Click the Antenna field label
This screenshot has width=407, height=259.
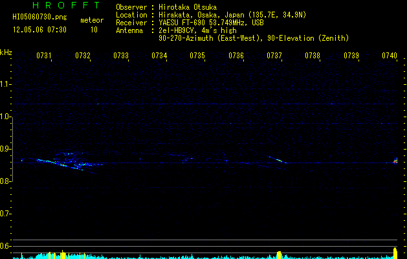coord(129,30)
